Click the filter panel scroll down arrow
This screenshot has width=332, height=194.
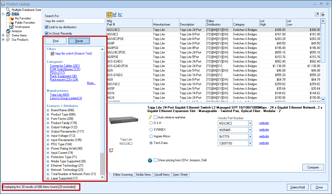pyautogui.click(x=102, y=177)
